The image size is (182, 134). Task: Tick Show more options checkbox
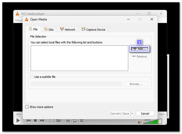27,107
